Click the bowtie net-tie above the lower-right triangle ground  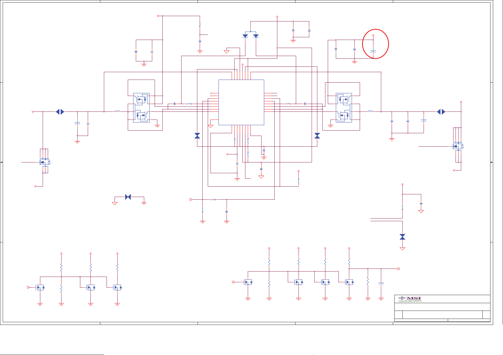coord(402,237)
